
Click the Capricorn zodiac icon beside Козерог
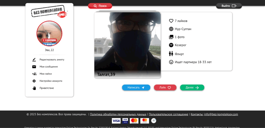coord(171,45)
